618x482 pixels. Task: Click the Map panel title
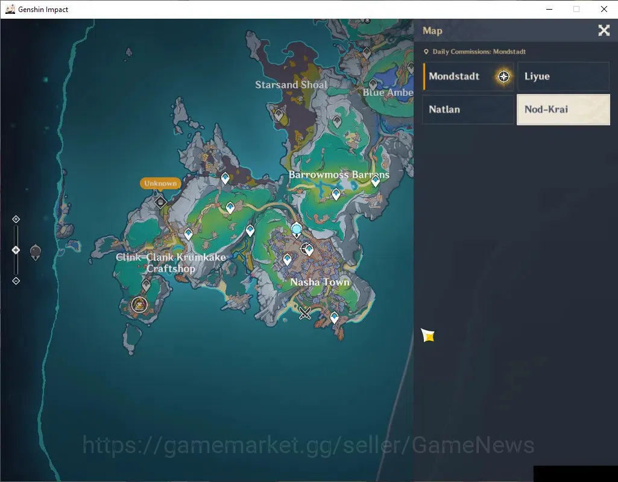click(x=432, y=31)
